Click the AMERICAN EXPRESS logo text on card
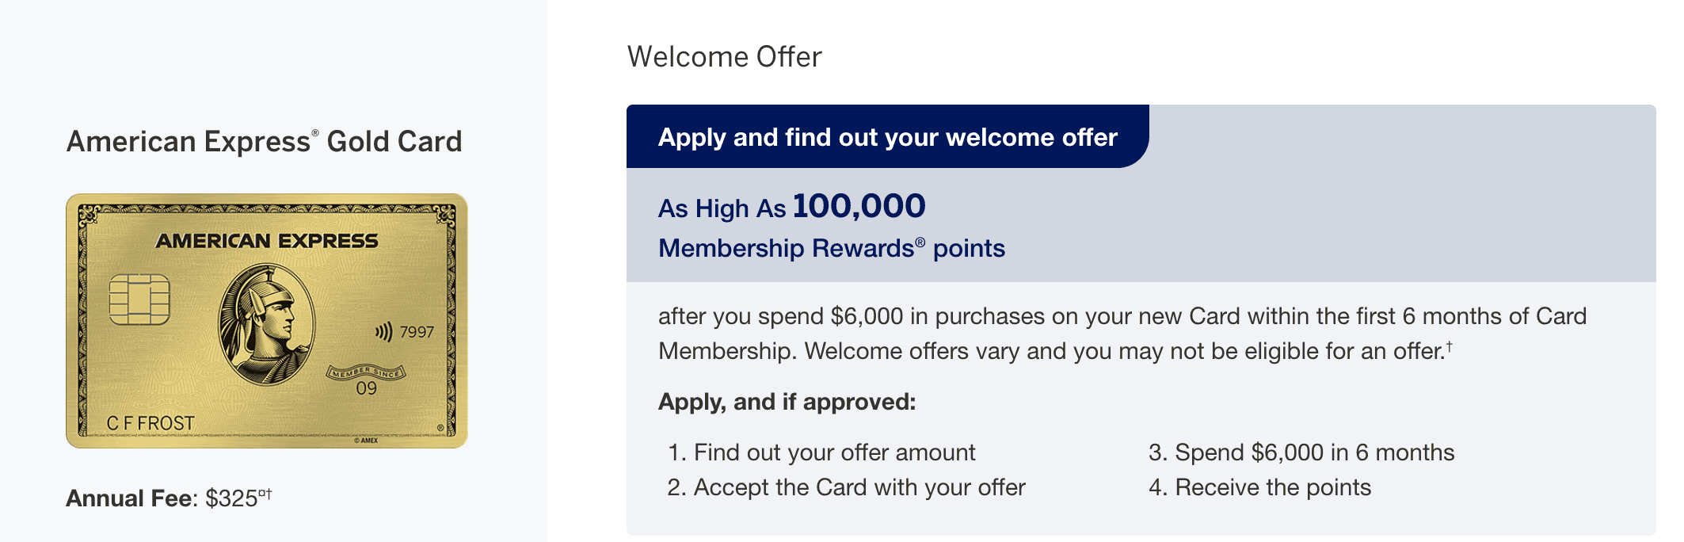This screenshot has height=542, width=1684. click(x=267, y=241)
